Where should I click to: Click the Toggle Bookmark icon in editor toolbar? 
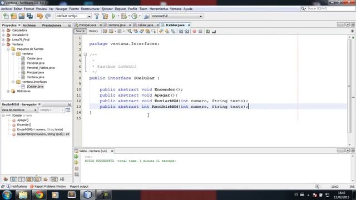[x=173, y=31]
